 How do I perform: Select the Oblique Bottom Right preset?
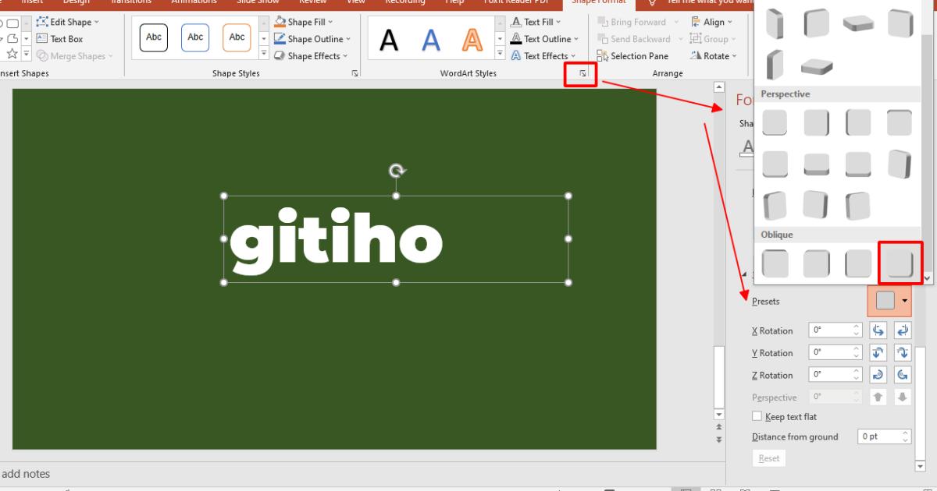pos(900,263)
